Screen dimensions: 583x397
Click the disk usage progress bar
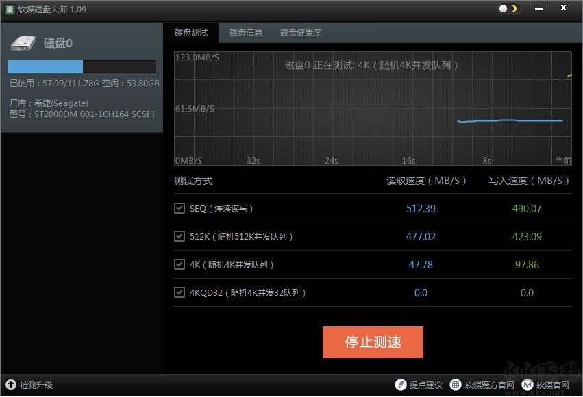82,66
